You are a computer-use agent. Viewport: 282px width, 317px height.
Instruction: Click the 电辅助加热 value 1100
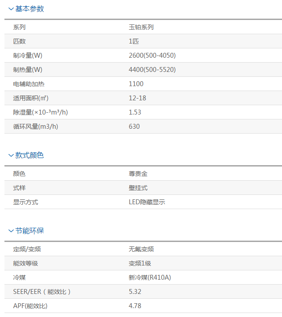coord(136,84)
